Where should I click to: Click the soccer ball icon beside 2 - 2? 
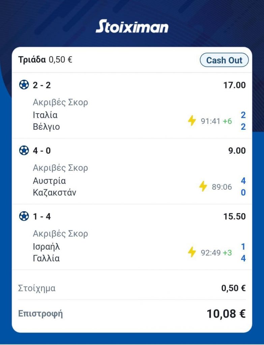point(24,85)
